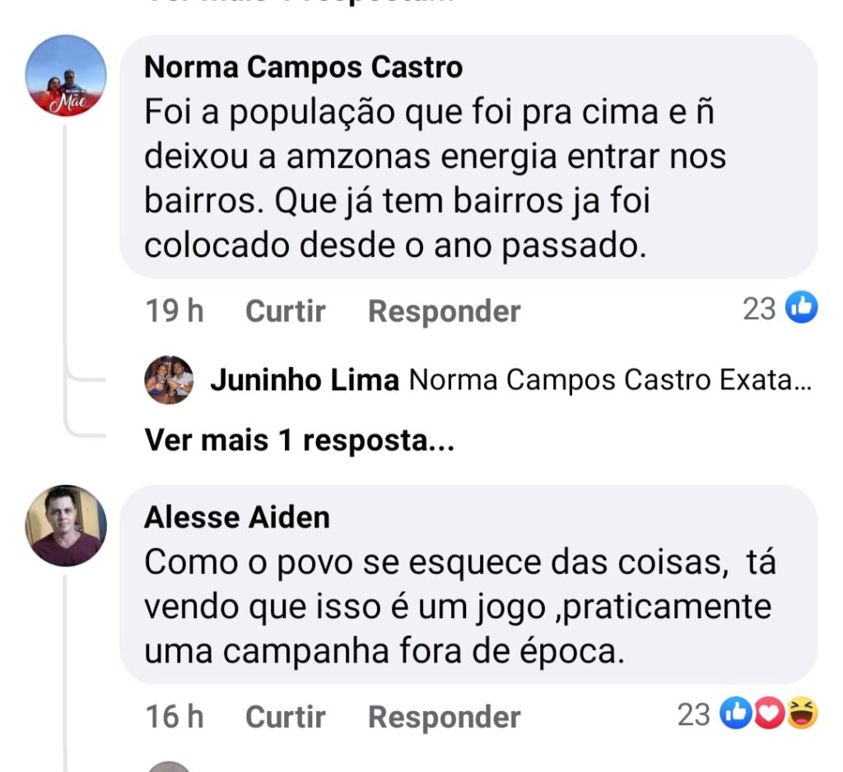Open Norma Campos Castro's profile picture
This screenshot has height=772, width=843.
point(66,76)
